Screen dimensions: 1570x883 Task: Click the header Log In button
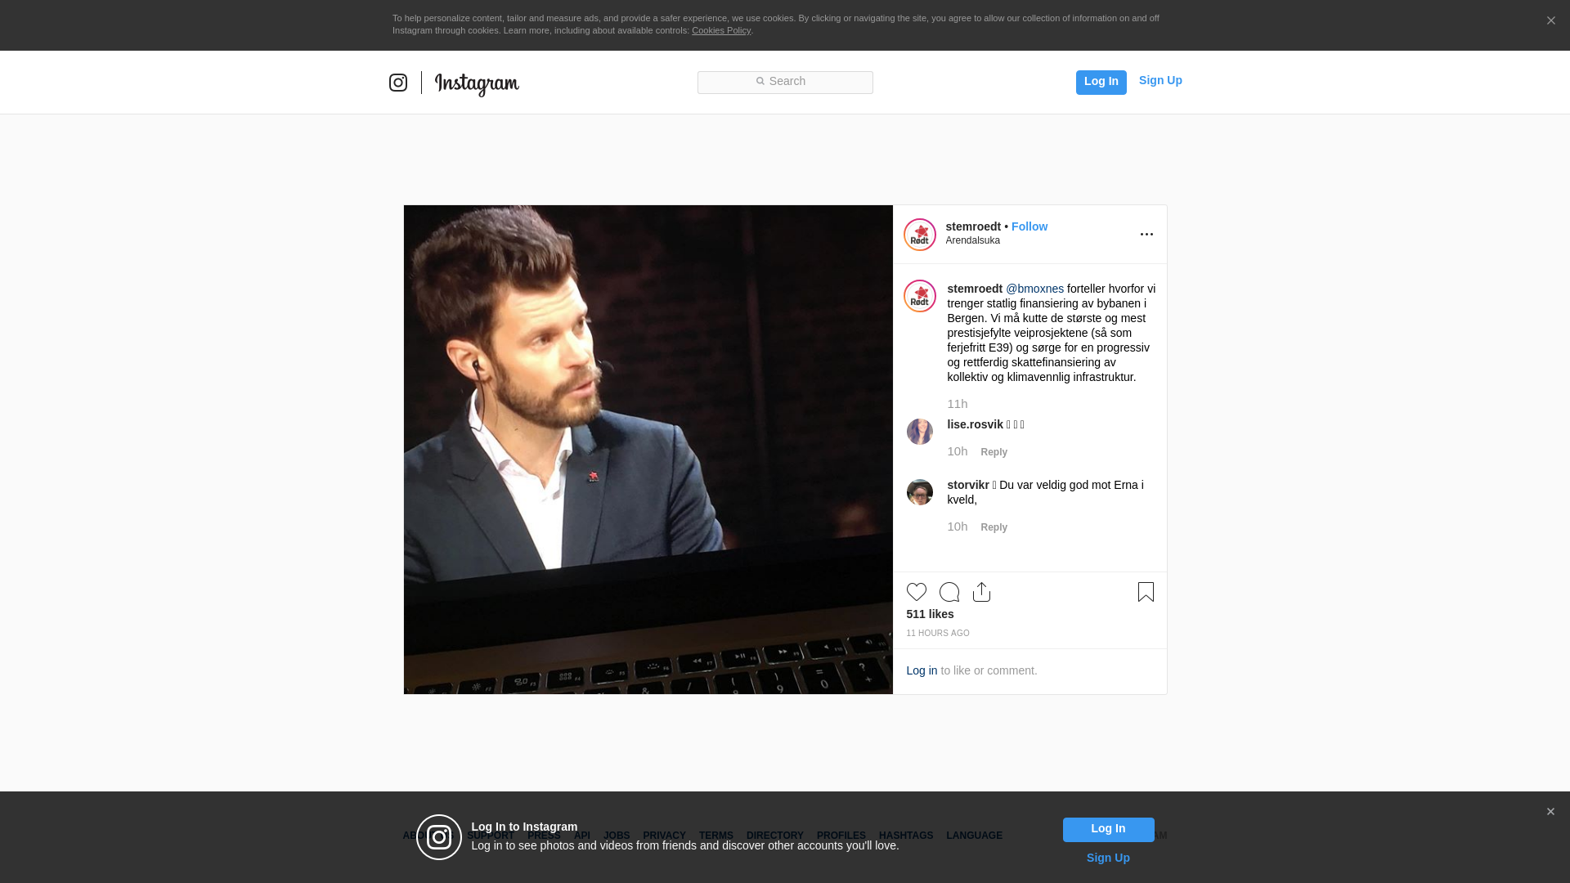click(1101, 82)
